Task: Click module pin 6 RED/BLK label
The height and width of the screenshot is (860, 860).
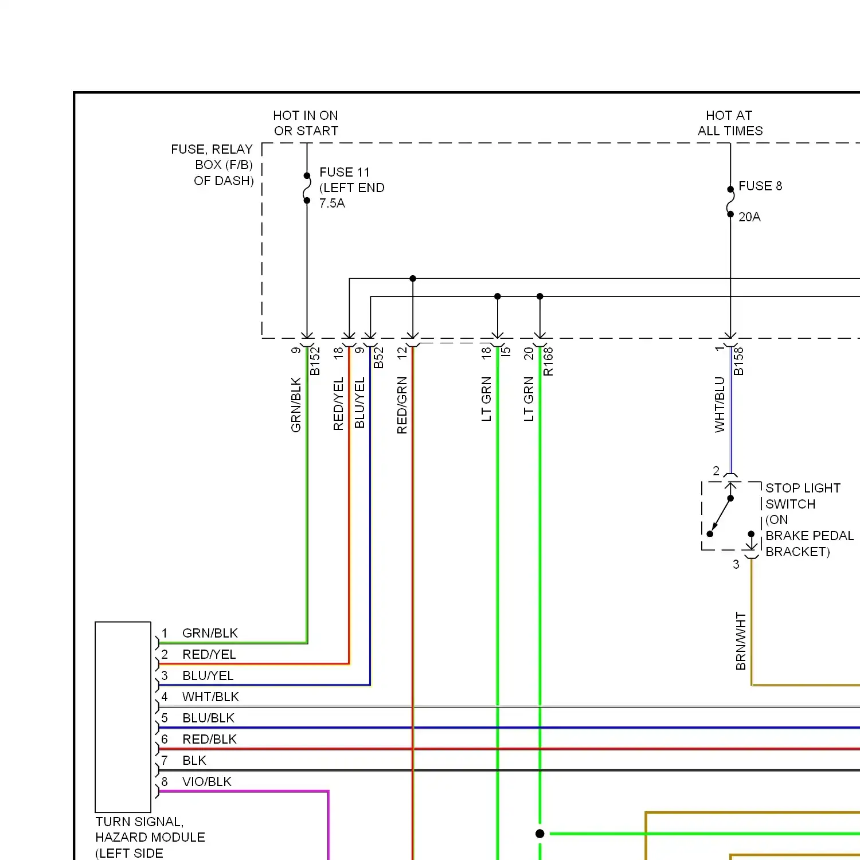Action: click(209, 739)
